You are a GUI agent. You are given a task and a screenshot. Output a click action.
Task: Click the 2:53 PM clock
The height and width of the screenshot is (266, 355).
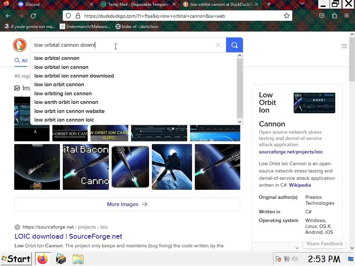tap(324, 259)
